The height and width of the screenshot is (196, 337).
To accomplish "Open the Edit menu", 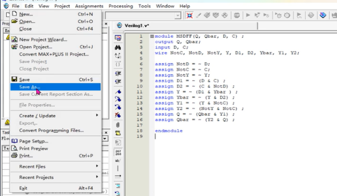I will point(29,6).
